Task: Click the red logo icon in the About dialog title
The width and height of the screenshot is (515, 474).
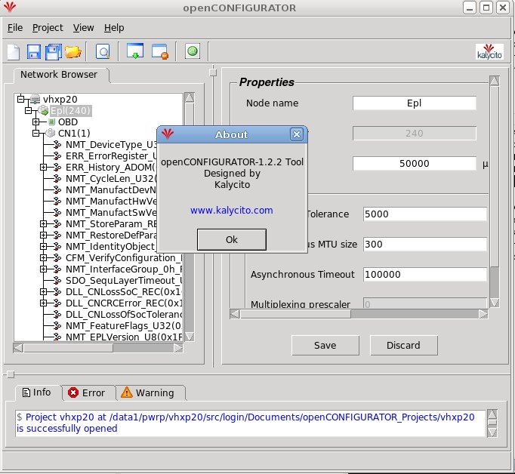Action: point(168,134)
